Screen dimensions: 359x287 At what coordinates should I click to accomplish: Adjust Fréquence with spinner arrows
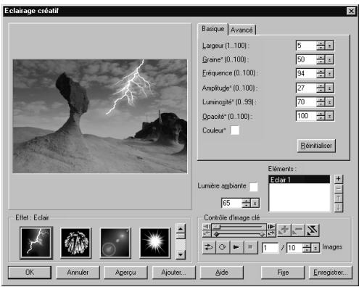point(321,73)
